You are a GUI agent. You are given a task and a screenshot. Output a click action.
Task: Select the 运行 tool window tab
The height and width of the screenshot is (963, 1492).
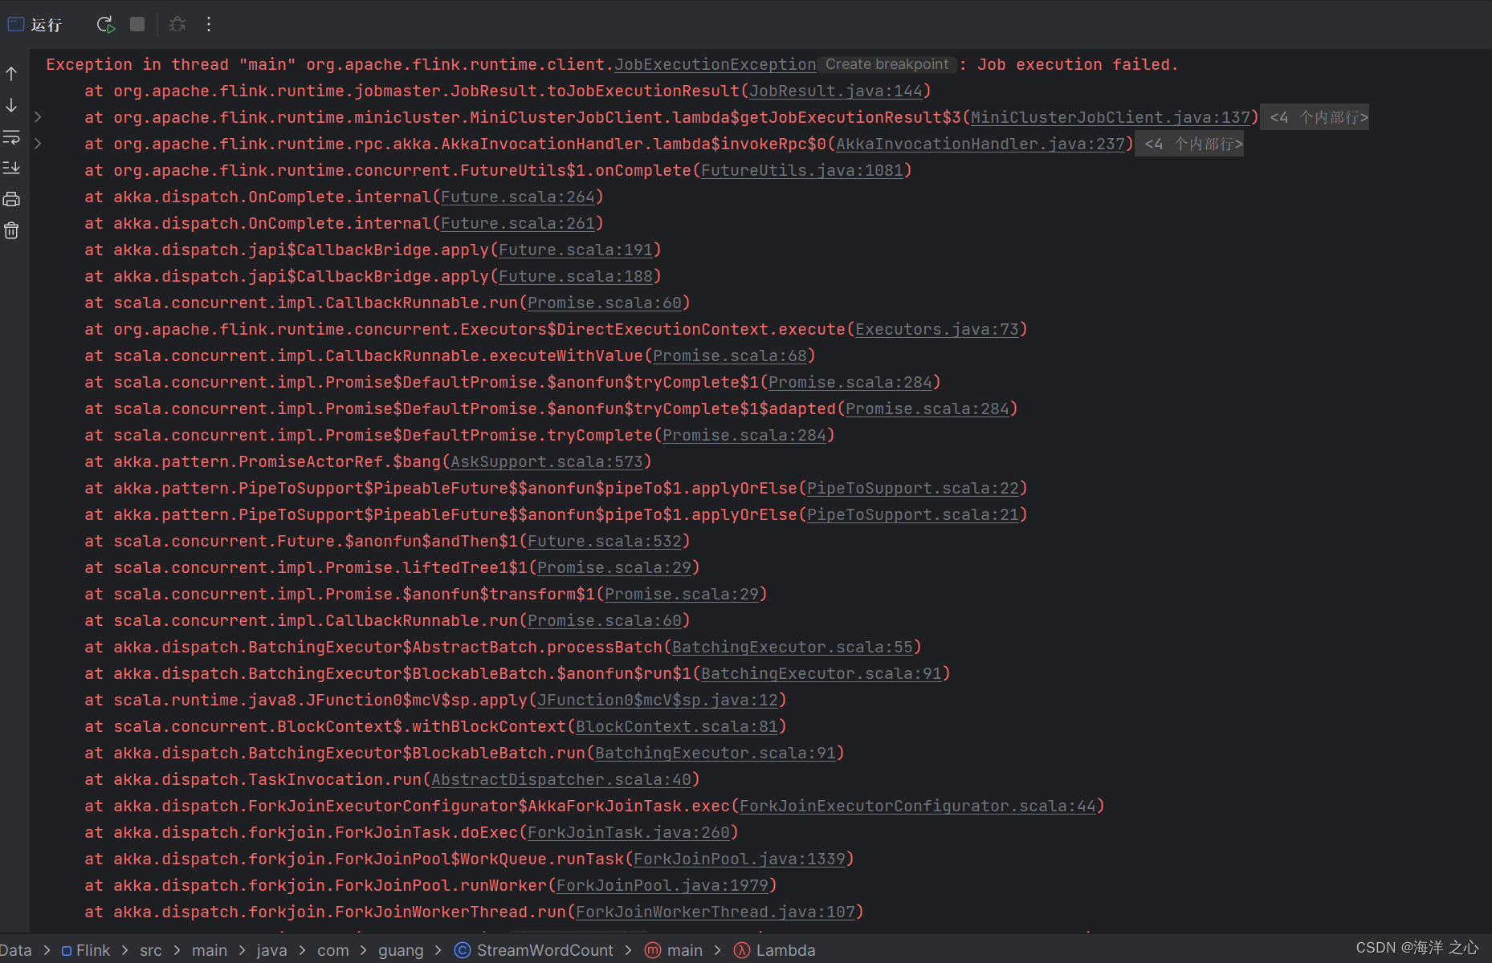(36, 24)
